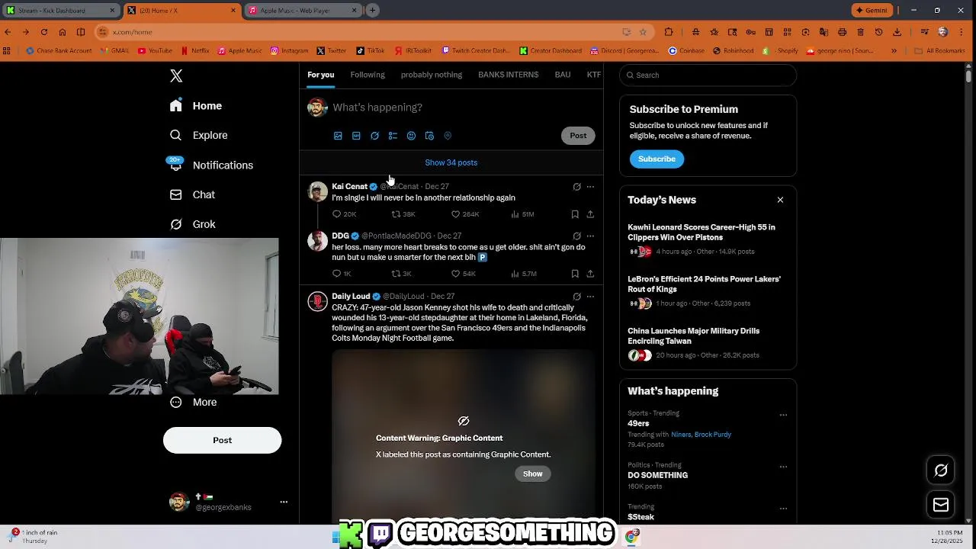Ask Grok about Kai Cenat's post

pos(576,187)
